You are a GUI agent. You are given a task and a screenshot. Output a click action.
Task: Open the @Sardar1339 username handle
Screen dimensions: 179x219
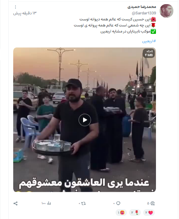[x=144, y=13]
